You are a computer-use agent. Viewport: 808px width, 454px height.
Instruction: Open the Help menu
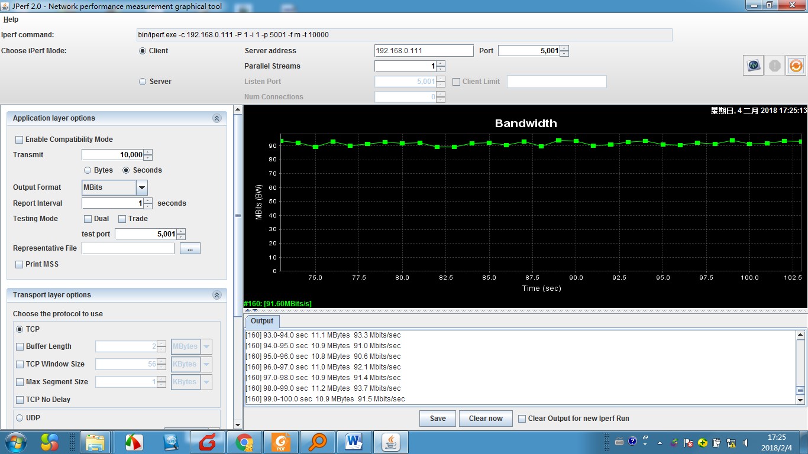coord(11,20)
